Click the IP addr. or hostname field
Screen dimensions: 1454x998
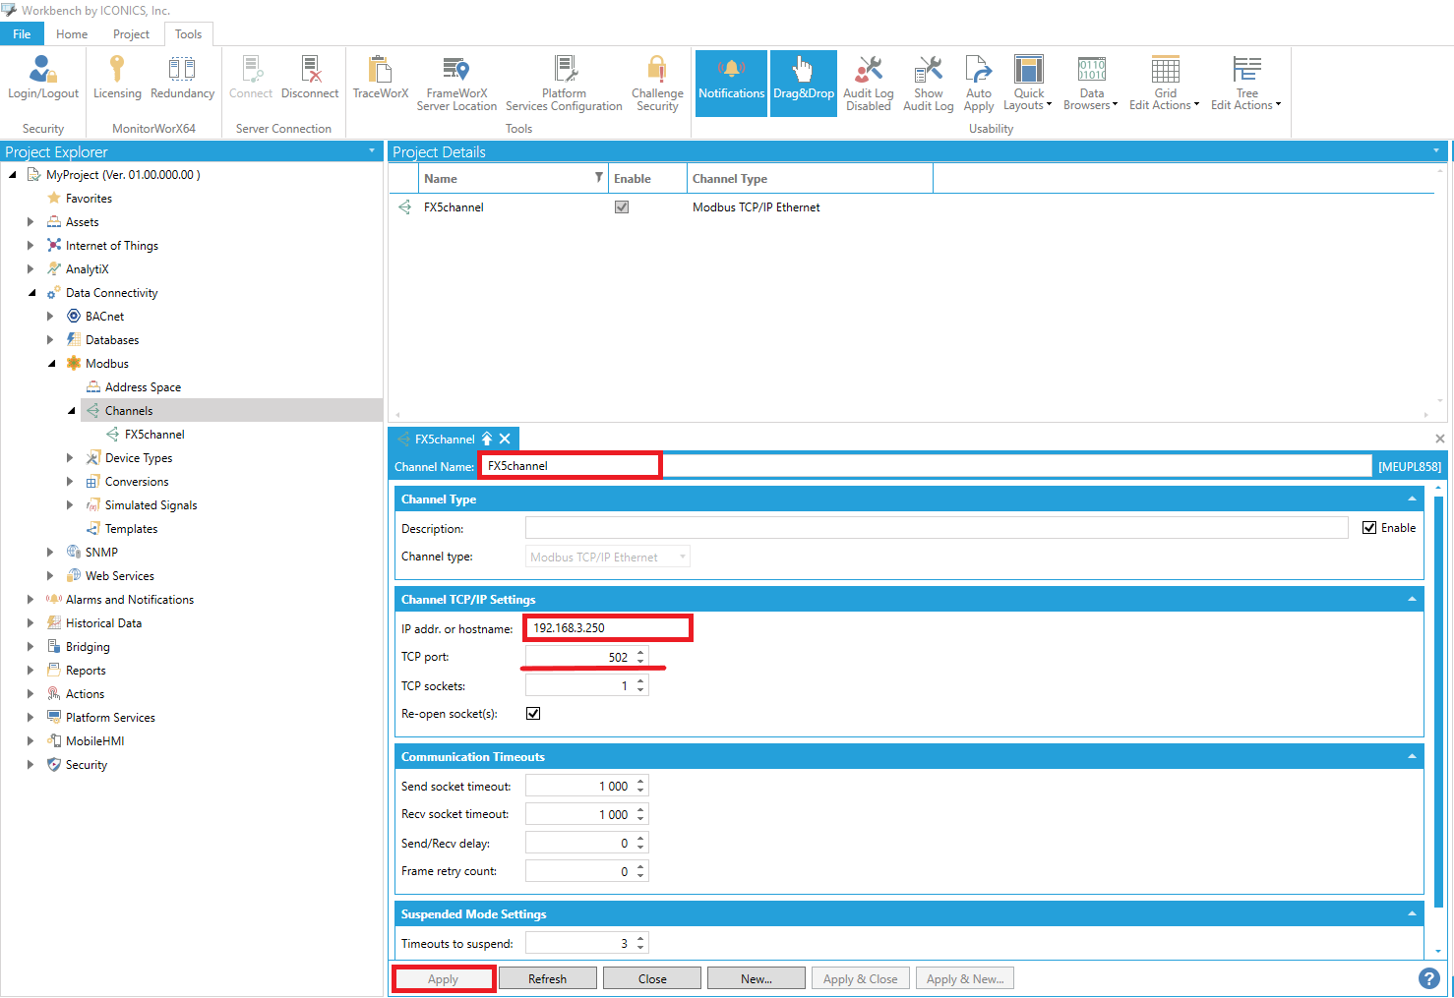tap(608, 628)
